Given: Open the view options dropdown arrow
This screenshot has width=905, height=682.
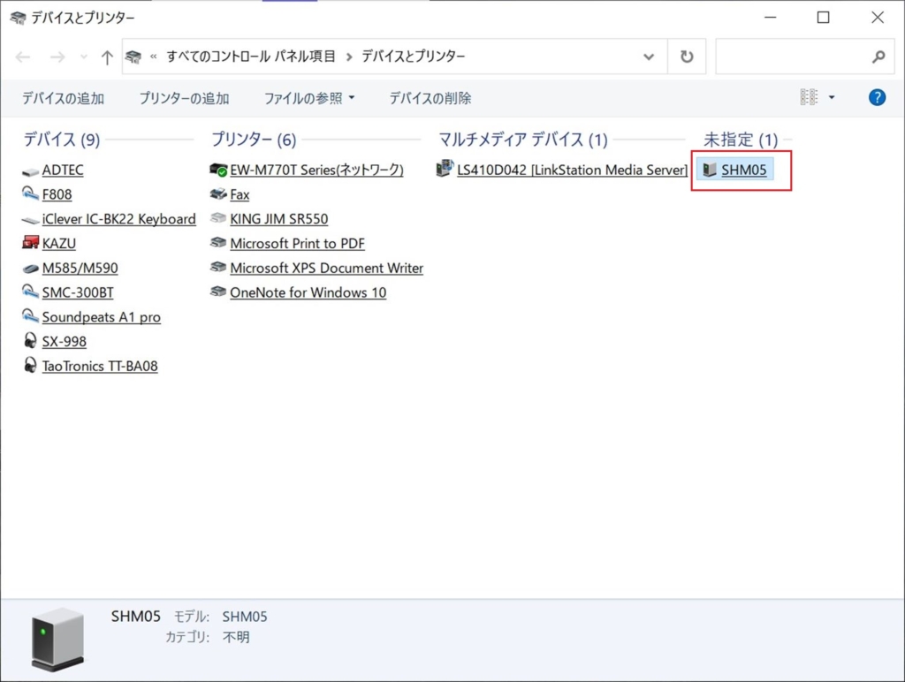Looking at the screenshot, I should pos(832,98).
